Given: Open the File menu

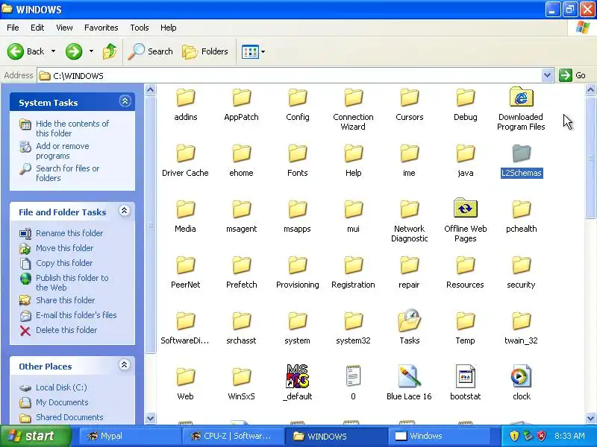Looking at the screenshot, I should [13, 28].
